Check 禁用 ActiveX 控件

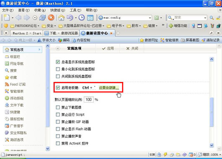(58, 143)
